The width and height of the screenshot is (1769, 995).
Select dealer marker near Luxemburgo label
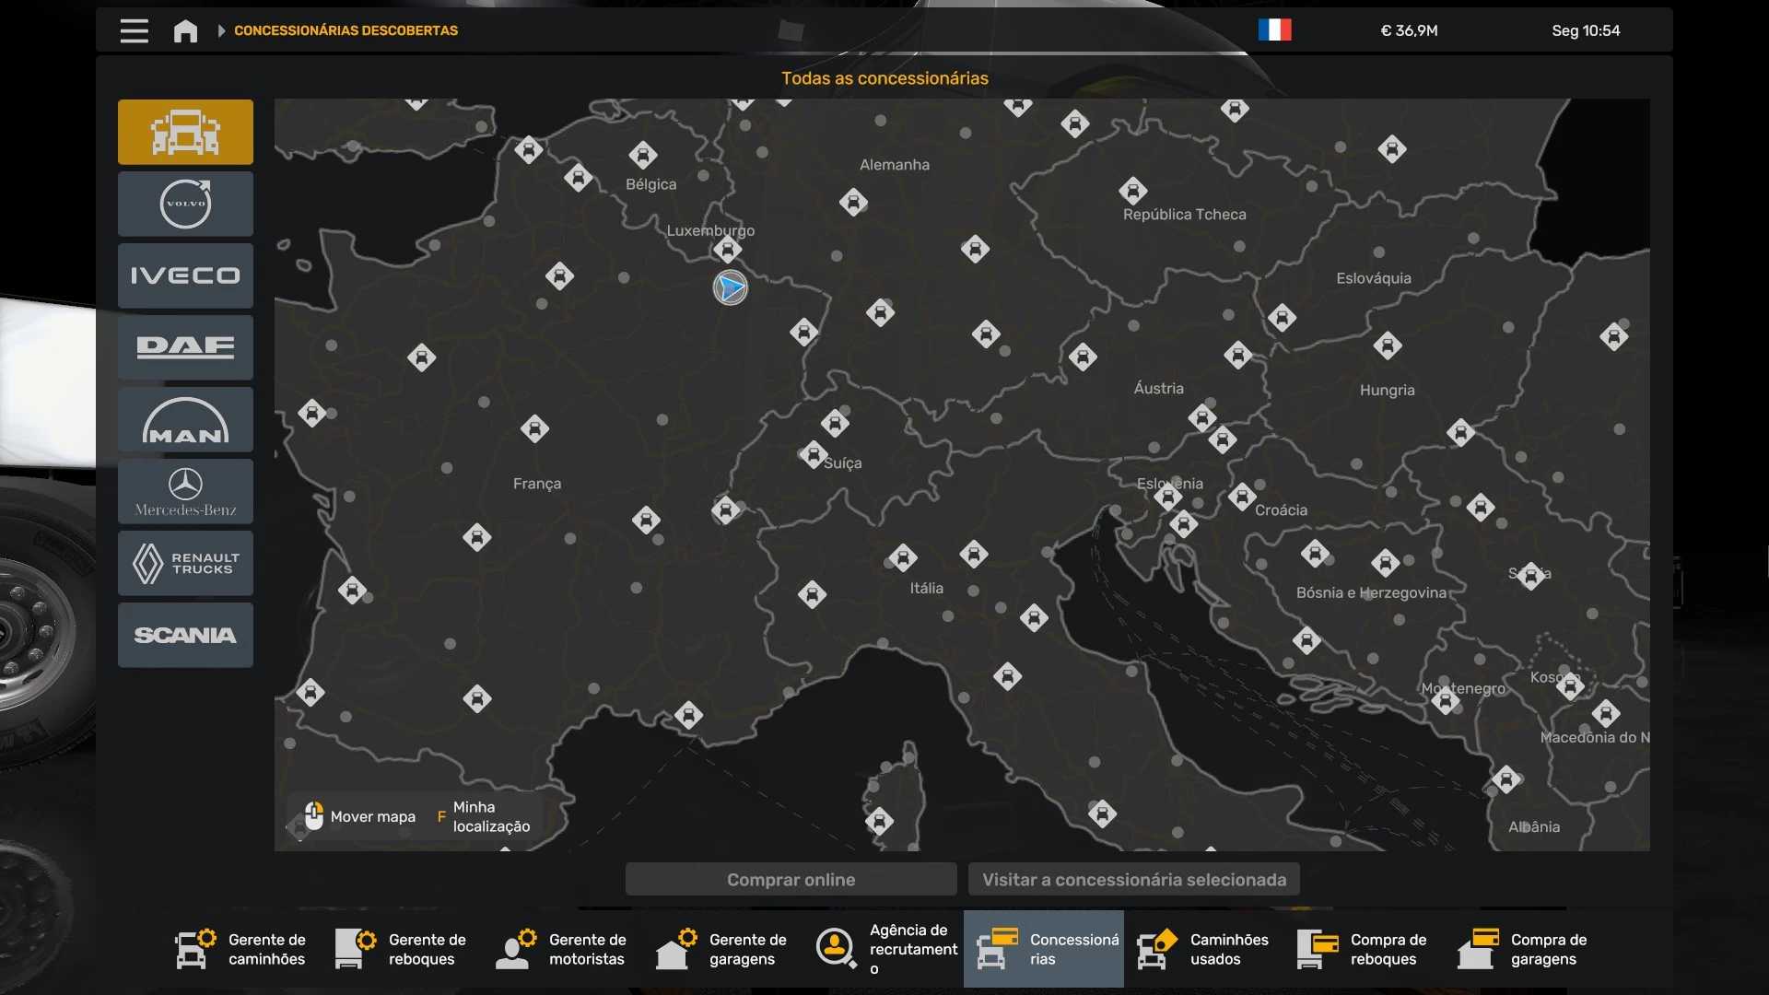pyautogui.click(x=728, y=249)
